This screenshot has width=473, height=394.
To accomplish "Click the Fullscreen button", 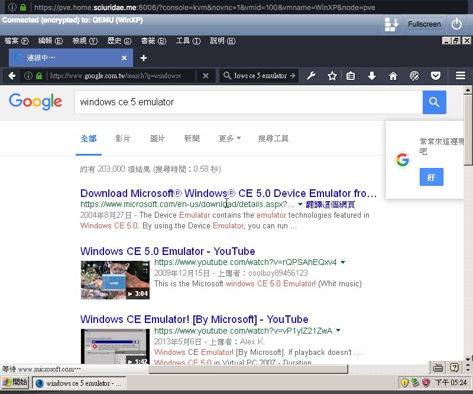I will click(424, 24).
